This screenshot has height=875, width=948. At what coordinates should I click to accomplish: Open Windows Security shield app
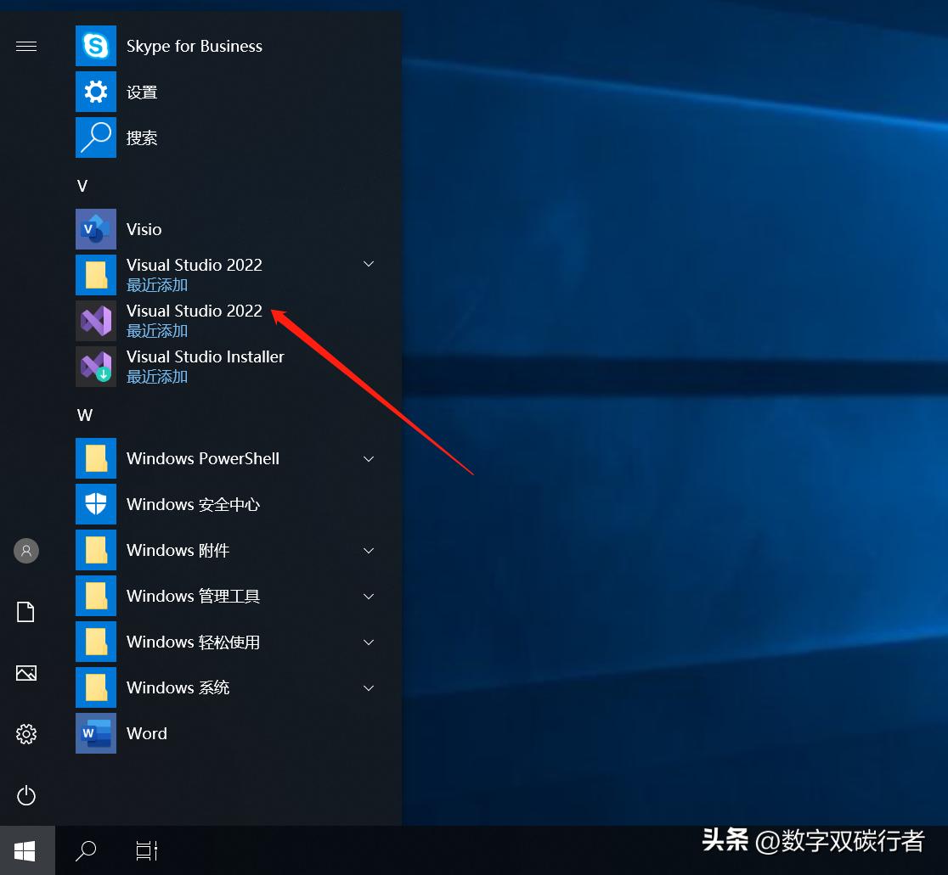pyautogui.click(x=96, y=504)
